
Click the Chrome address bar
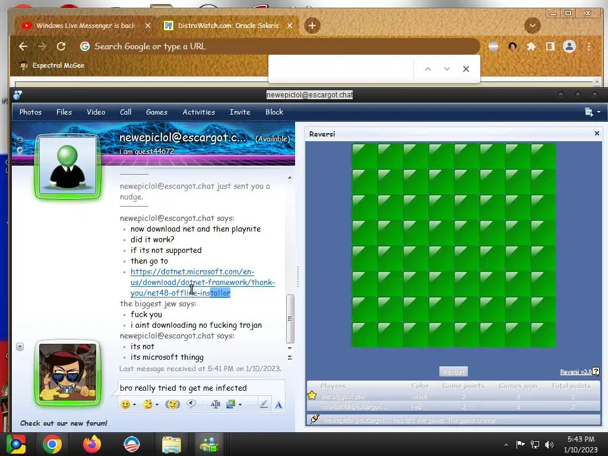(x=279, y=46)
